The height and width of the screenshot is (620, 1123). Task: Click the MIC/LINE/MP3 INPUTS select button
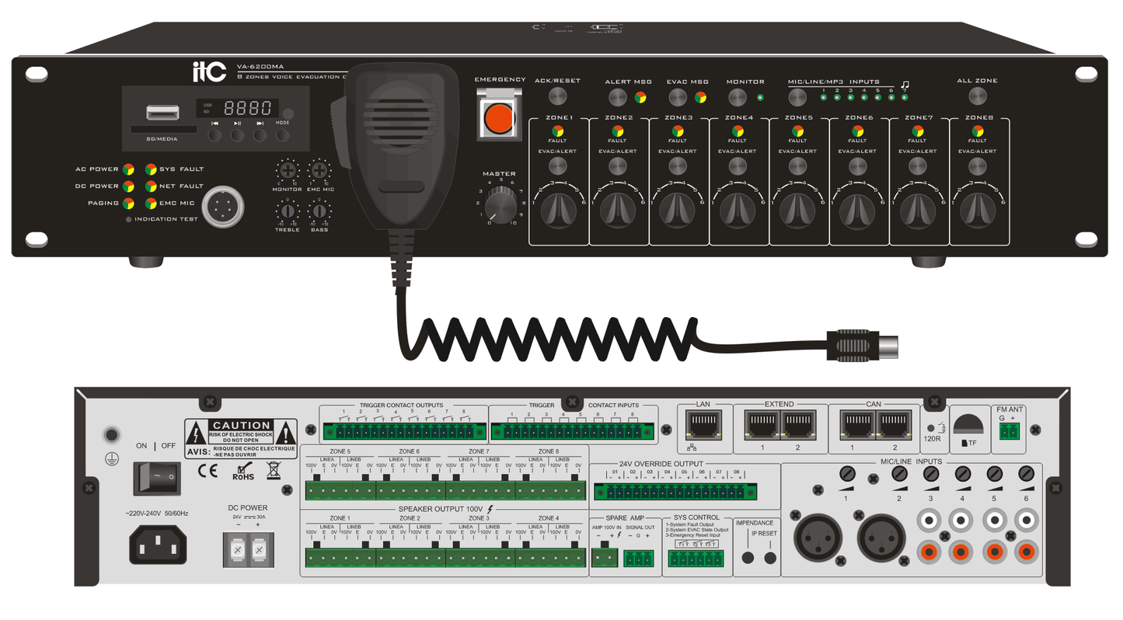pyautogui.click(x=797, y=97)
